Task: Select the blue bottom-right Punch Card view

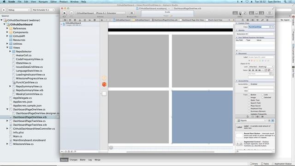Action: [x=202, y=117]
